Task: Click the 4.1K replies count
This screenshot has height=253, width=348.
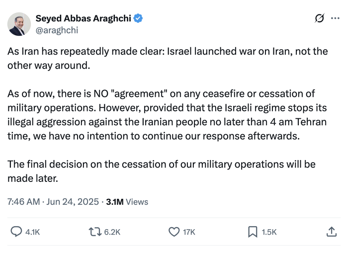Action: pyautogui.click(x=32, y=232)
